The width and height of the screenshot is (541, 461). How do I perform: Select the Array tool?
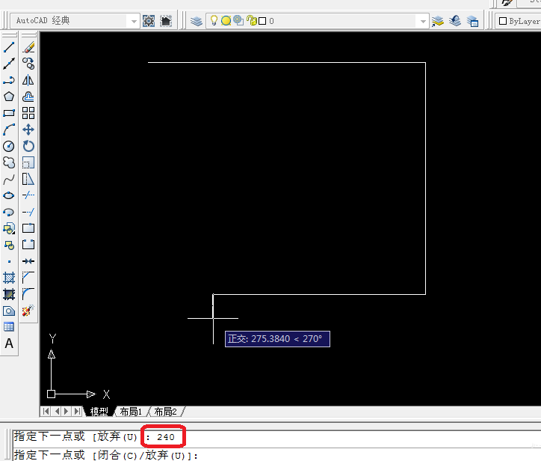[x=28, y=113]
